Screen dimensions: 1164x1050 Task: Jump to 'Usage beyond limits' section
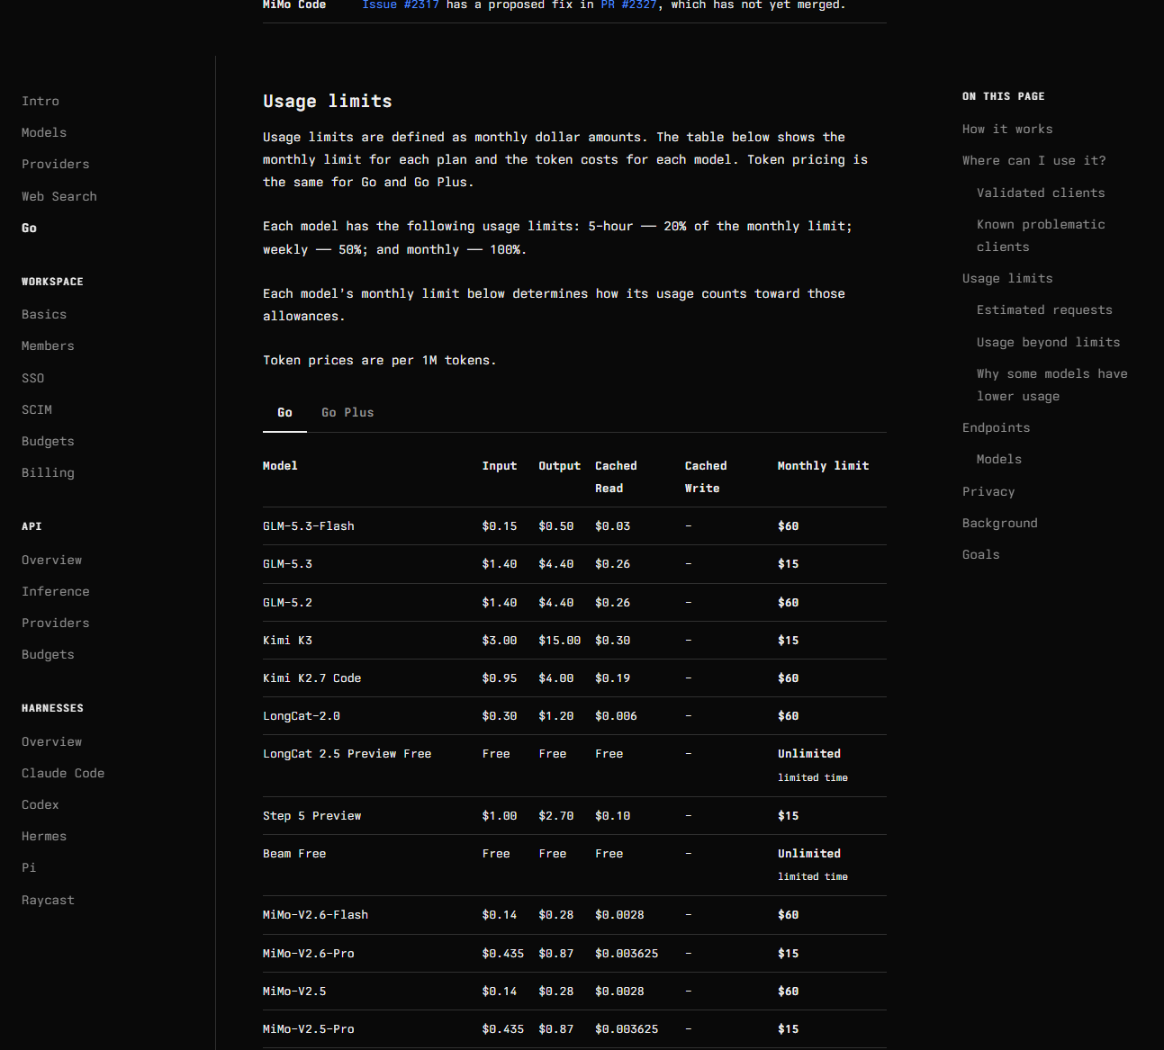[x=1049, y=342]
